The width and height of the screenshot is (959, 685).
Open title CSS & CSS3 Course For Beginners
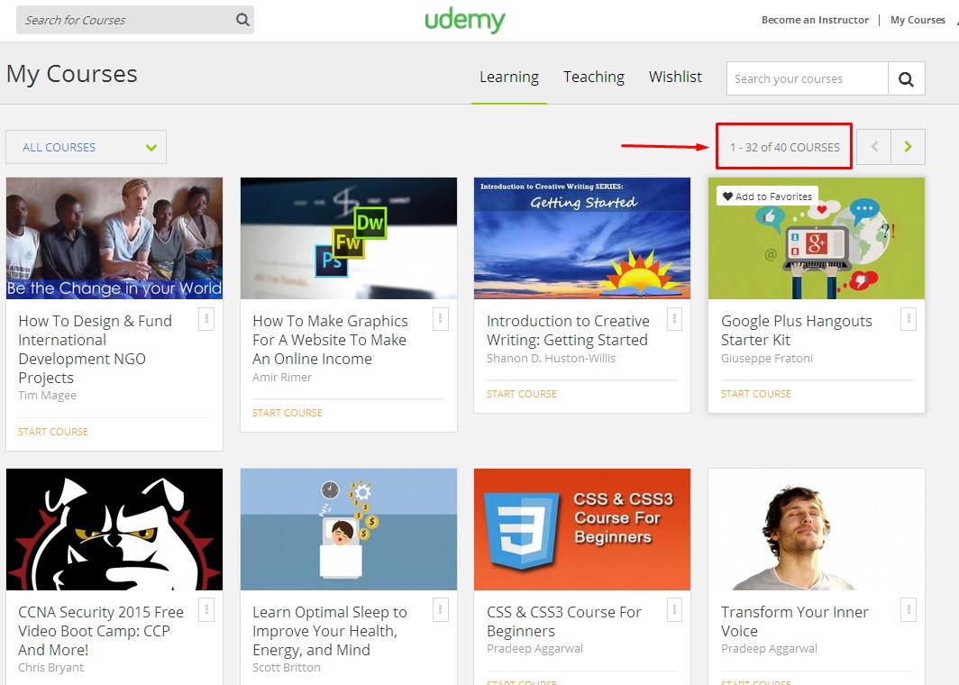point(564,621)
